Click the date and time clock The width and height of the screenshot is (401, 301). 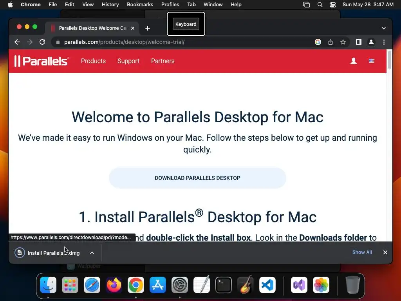click(x=368, y=5)
